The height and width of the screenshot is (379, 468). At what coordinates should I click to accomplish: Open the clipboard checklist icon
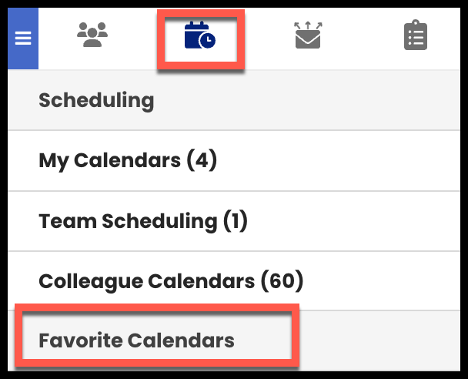click(x=416, y=35)
